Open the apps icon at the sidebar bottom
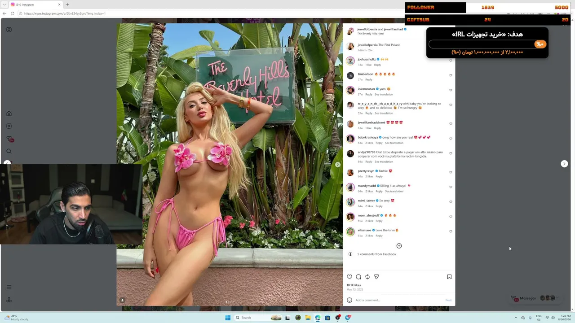Image resolution: width=575 pixels, height=323 pixels. pyautogui.click(x=9, y=300)
